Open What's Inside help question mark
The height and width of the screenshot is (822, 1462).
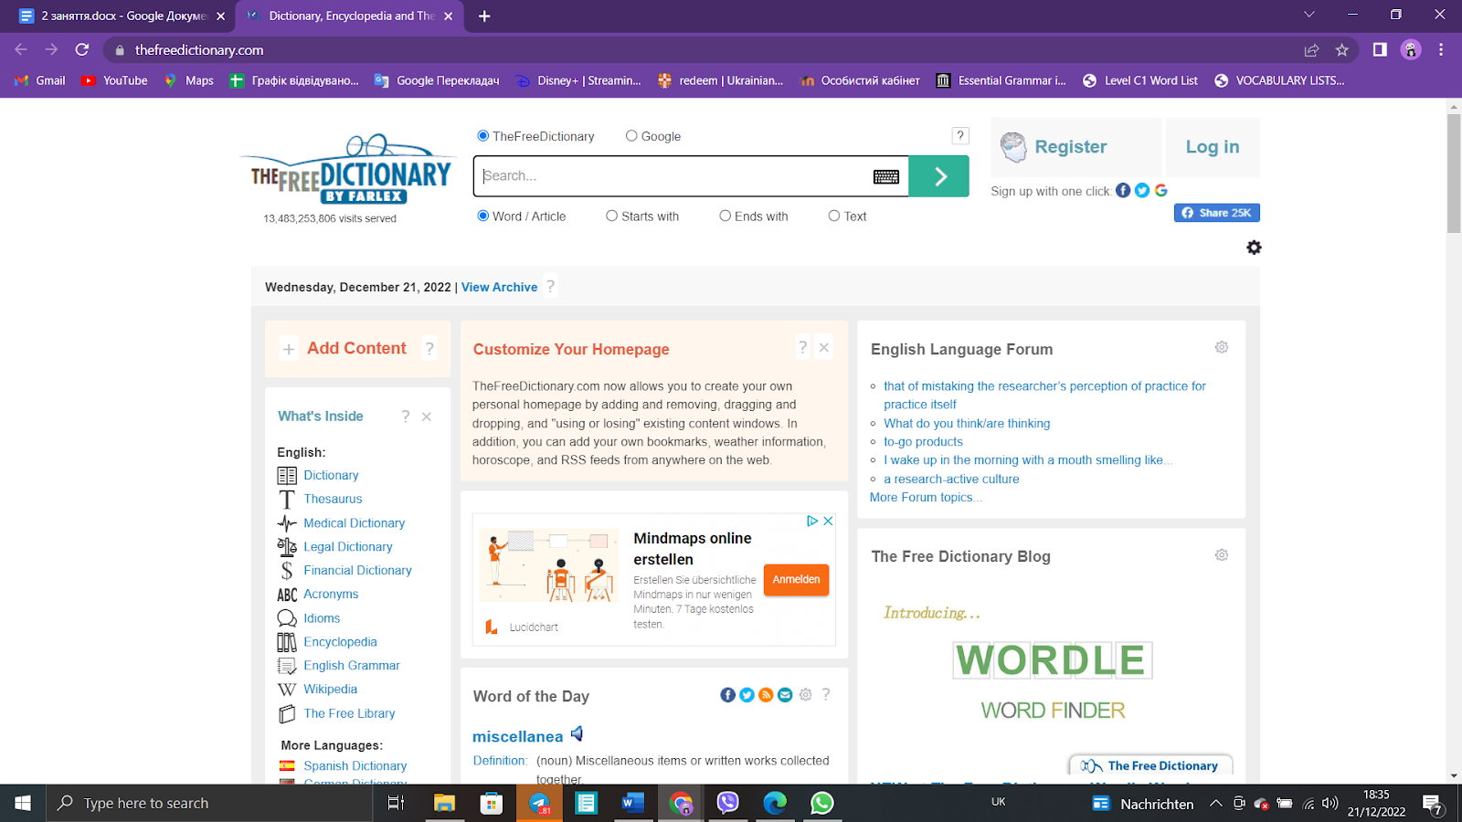pos(406,416)
